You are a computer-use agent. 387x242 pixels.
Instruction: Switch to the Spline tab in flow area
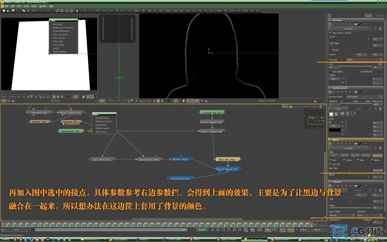(x=314, y=106)
